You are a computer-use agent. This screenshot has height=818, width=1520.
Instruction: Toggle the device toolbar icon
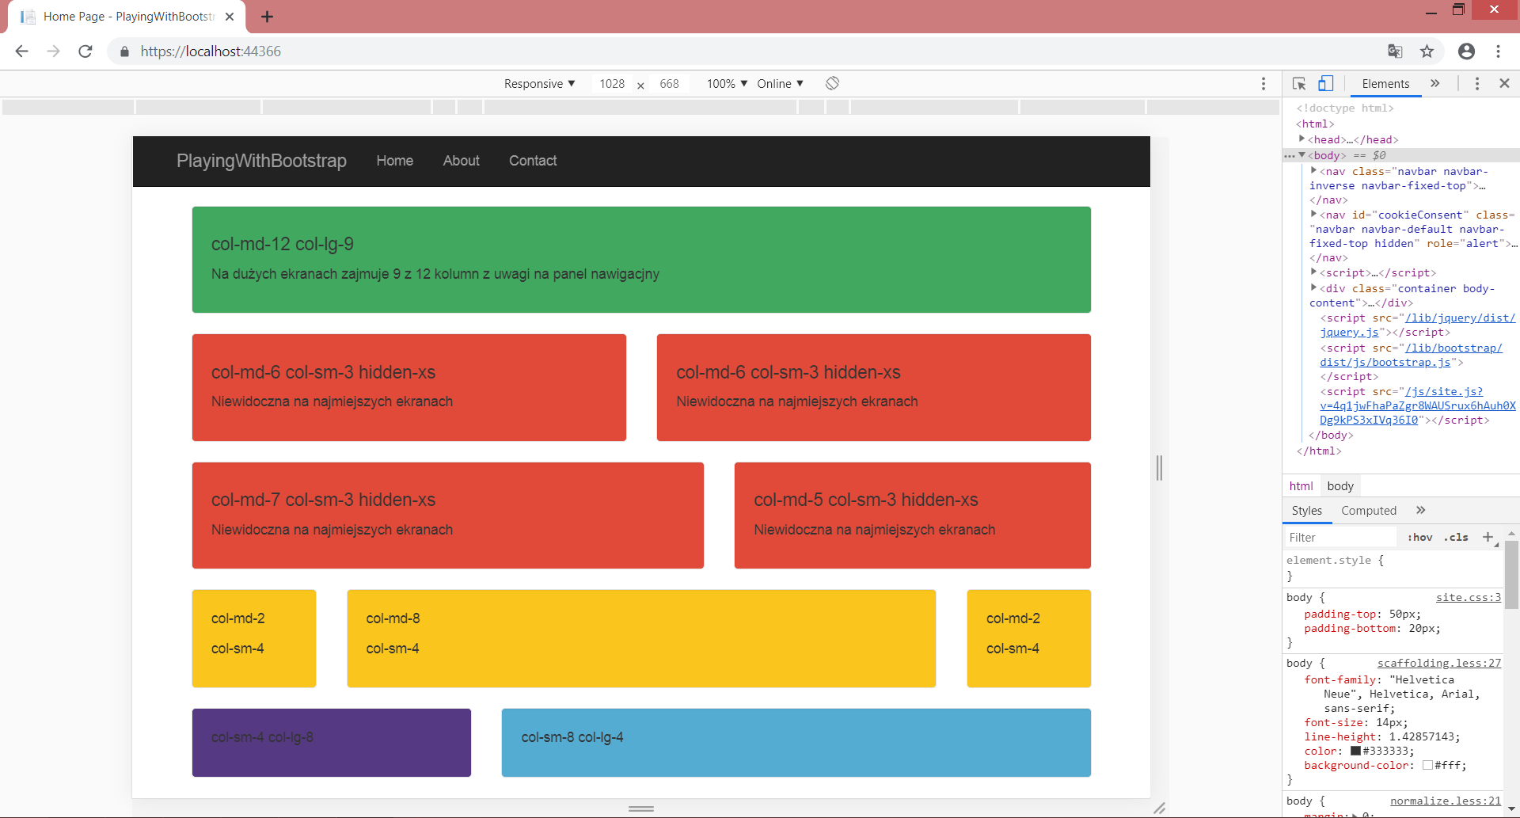pyautogui.click(x=1326, y=84)
